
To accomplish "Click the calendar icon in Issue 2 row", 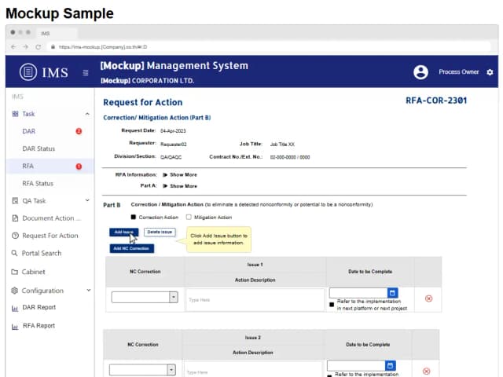I will coord(390,365).
